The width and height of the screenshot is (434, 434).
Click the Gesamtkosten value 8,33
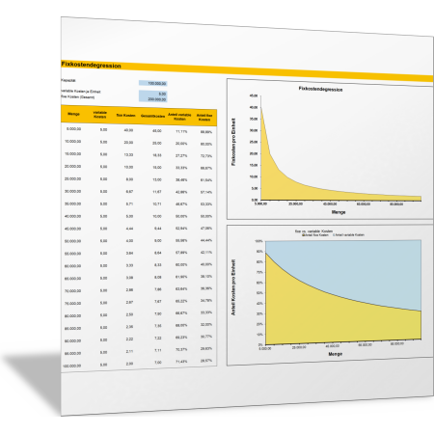click(158, 265)
